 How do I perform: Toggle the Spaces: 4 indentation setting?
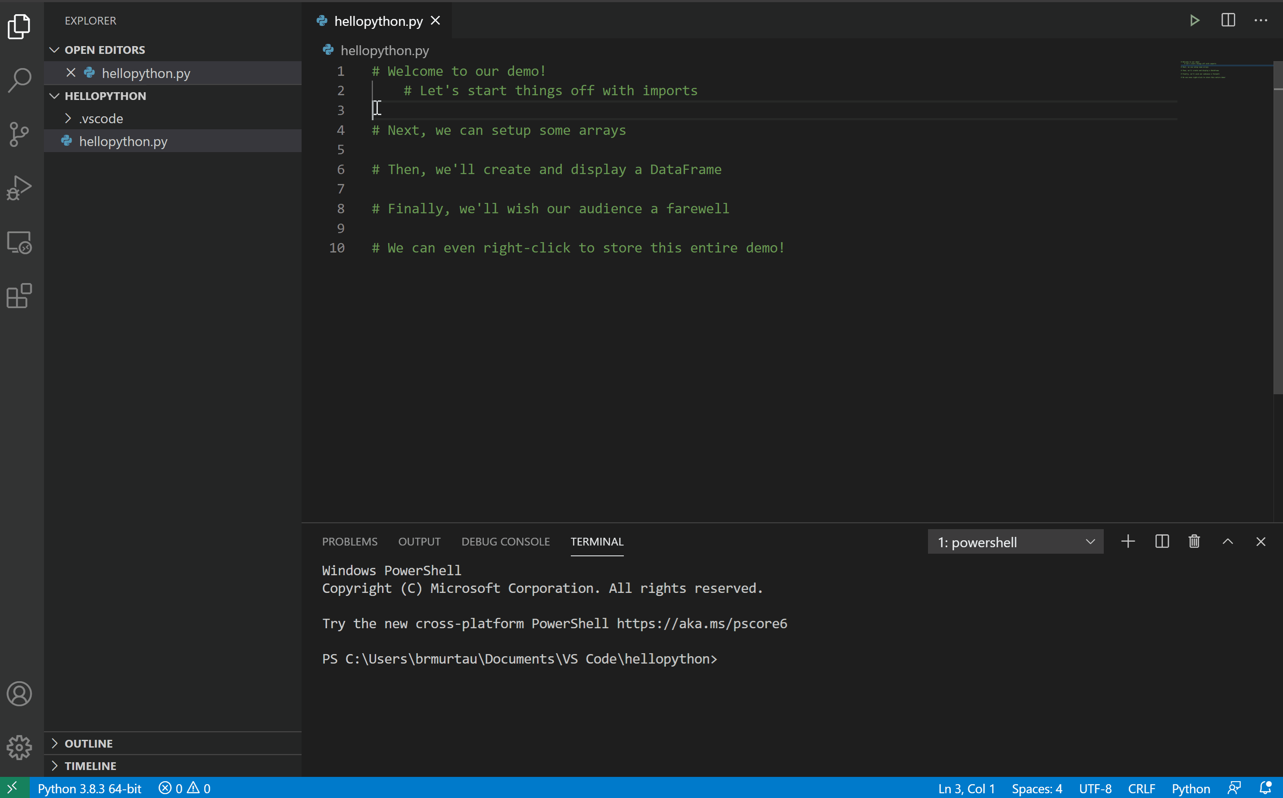click(x=1036, y=789)
